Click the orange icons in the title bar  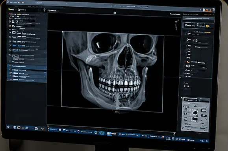point(209,10)
